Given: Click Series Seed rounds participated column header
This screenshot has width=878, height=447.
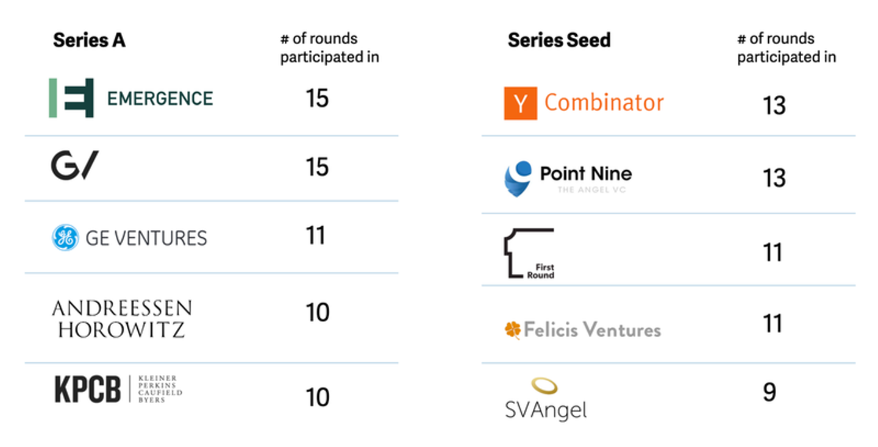Looking at the screenshot, I should click(x=786, y=48).
